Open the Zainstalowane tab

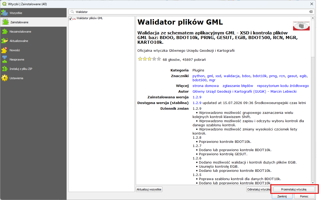[x=33, y=22]
